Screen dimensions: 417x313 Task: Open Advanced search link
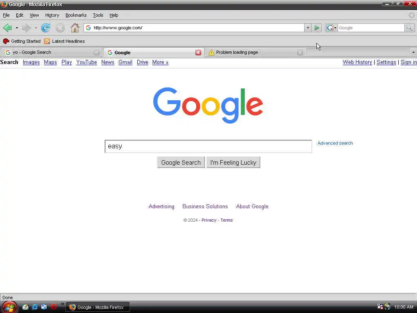[x=335, y=143]
